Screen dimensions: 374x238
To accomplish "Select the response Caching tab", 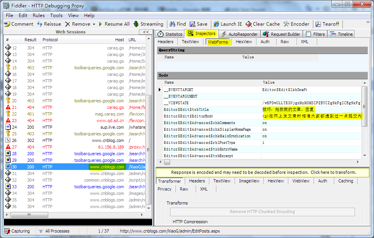I will (346, 181).
